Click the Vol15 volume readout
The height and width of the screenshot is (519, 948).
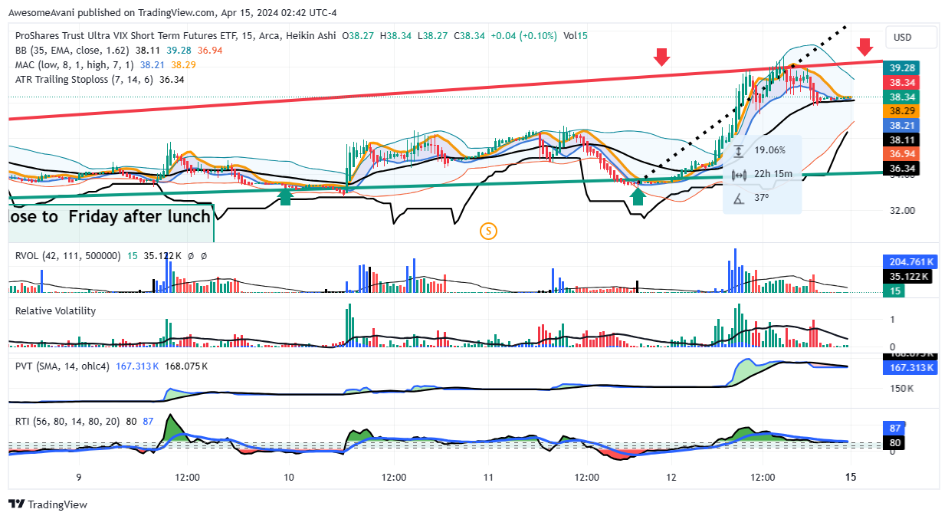pos(576,35)
